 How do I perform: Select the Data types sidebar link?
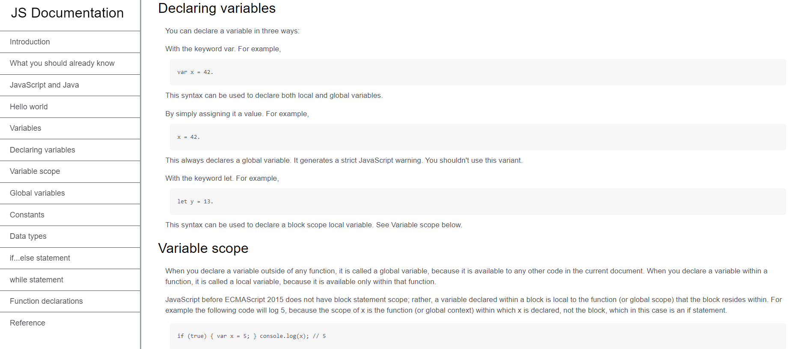pos(28,236)
